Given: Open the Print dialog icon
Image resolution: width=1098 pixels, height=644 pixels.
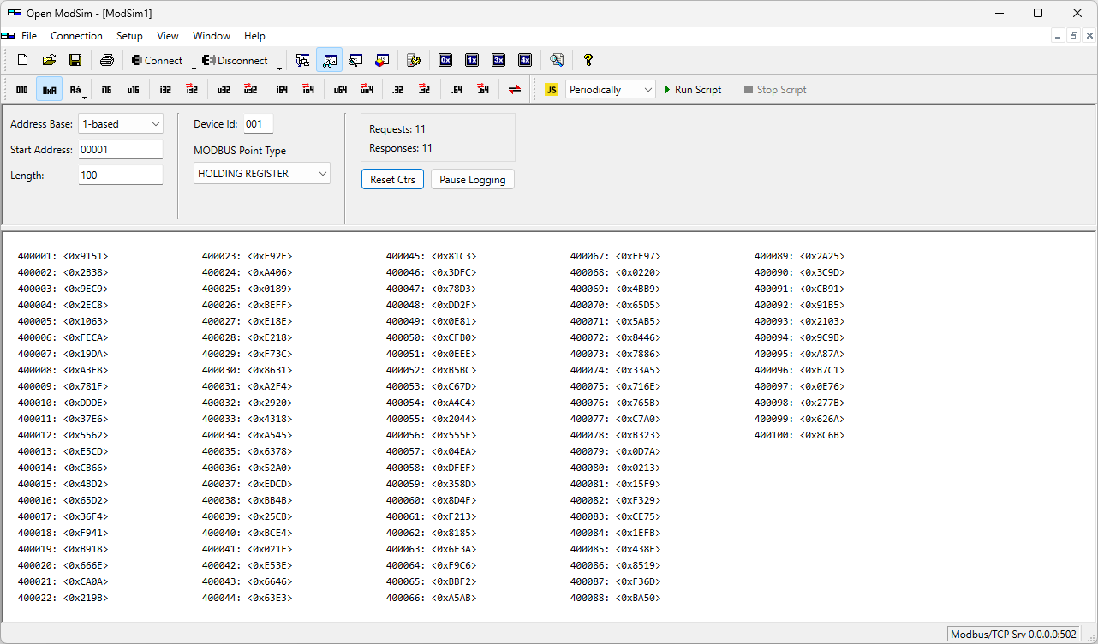Looking at the screenshot, I should click(106, 60).
